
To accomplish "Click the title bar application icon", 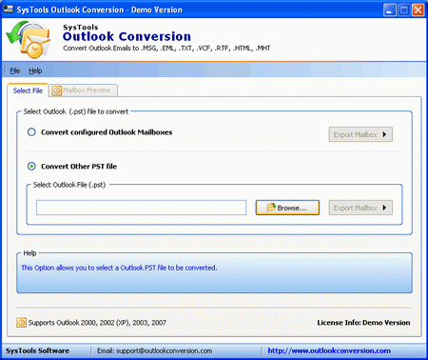I will click(x=9, y=10).
